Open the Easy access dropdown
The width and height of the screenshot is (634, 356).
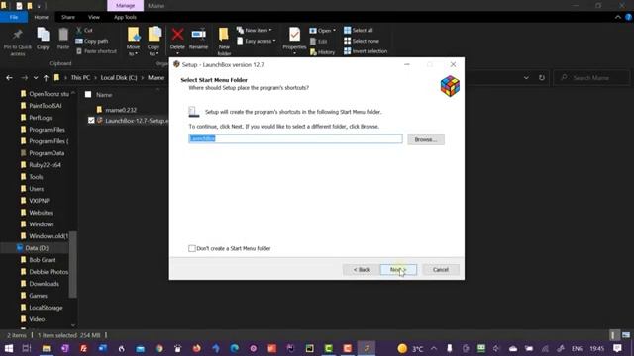[x=257, y=41]
